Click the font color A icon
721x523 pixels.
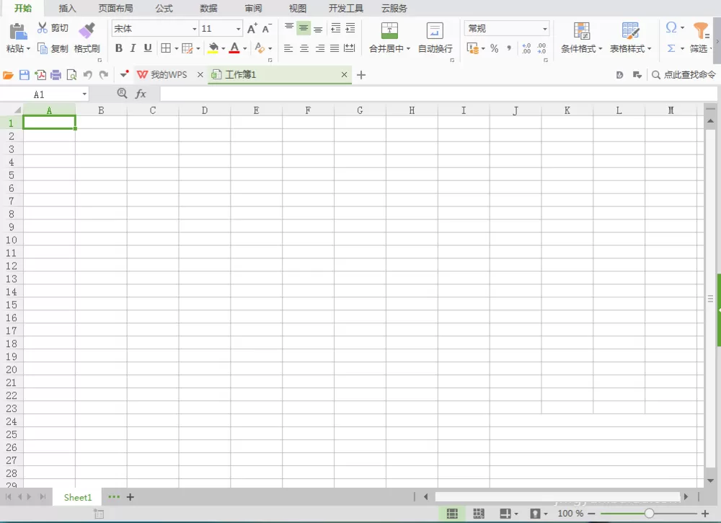coord(234,48)
